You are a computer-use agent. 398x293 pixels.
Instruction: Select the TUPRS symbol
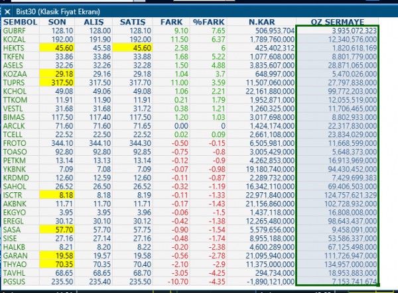pyautogui.click(x=14, y=83)
